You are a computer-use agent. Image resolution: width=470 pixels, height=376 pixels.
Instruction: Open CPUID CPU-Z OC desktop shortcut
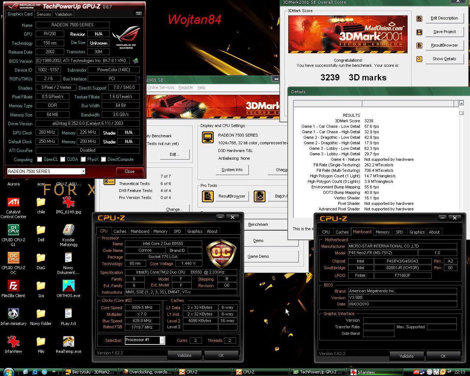tap(14, 263)
